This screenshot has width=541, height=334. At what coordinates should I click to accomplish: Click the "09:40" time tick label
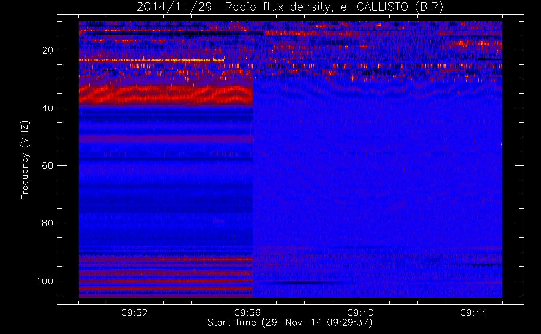pos(361,313)
